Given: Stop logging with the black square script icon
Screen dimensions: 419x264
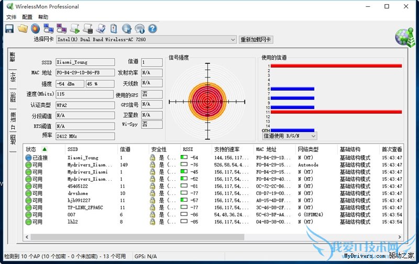Looking at the screenshot, I should point(87,29).
